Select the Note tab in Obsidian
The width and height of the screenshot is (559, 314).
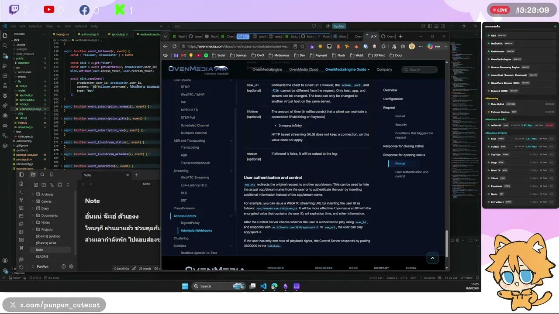click(x=107, y=175)
